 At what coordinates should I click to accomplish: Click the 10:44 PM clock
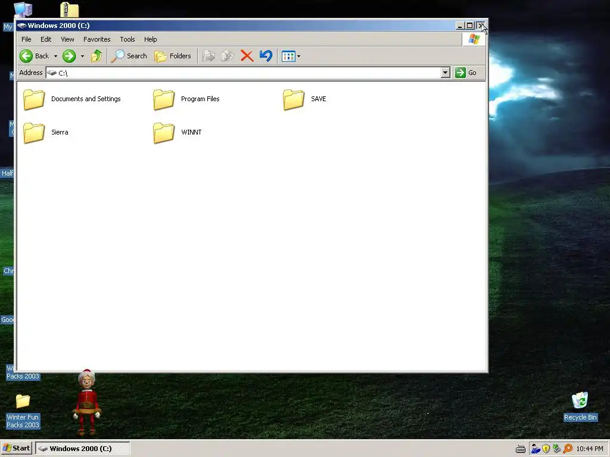[x=590, y=449]
